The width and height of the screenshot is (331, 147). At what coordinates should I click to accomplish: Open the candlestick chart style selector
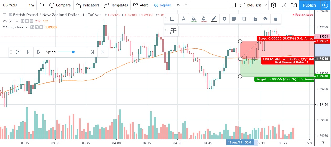point(42,5)
